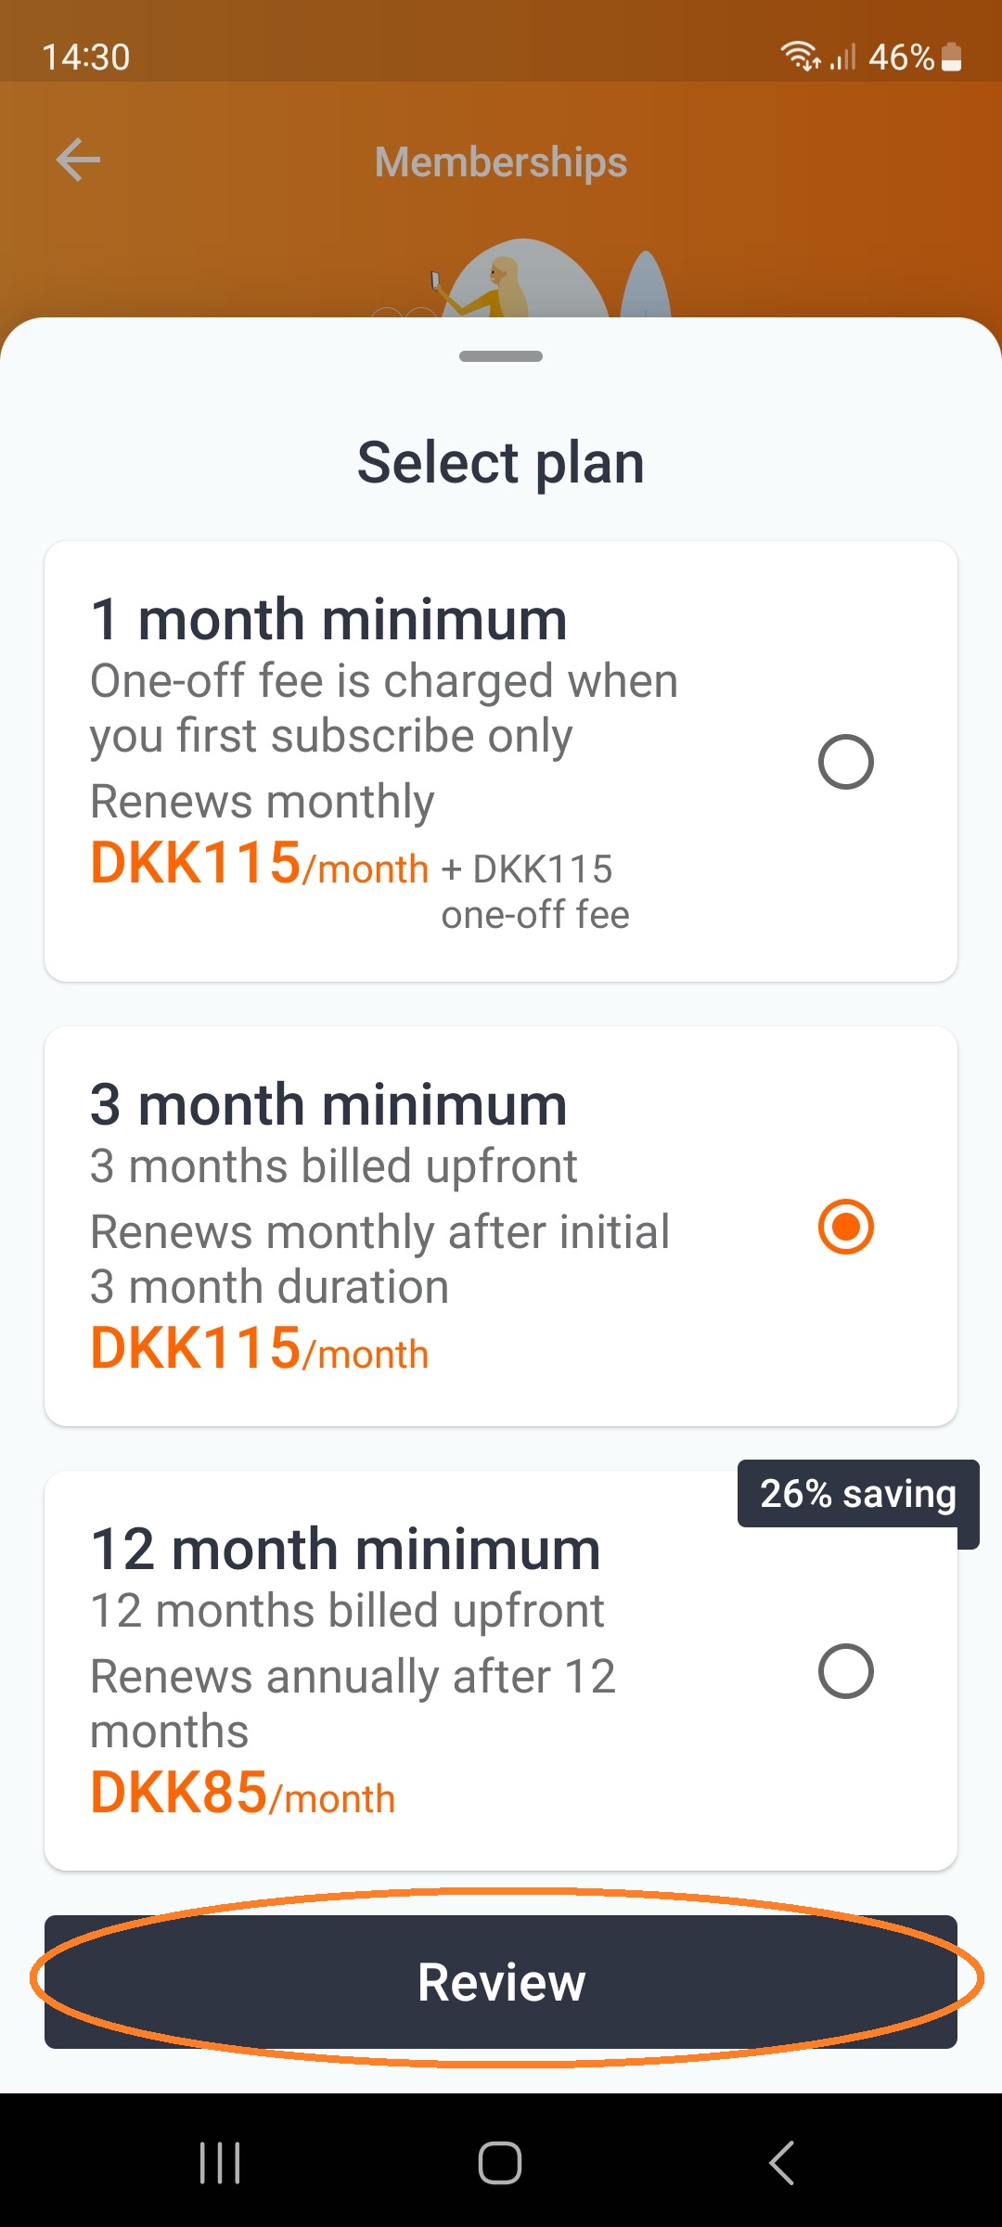Tap the cellular signal strength icon
Image resolution: width=1002 pixels, height=2227 pixels.
pos(842,58)
